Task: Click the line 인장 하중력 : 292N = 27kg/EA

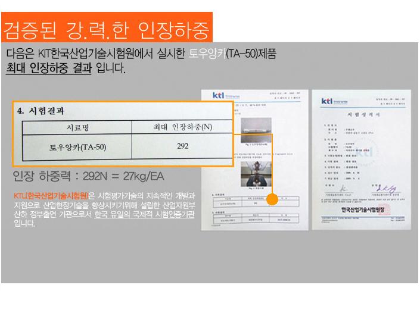Action: click(88, 176)
